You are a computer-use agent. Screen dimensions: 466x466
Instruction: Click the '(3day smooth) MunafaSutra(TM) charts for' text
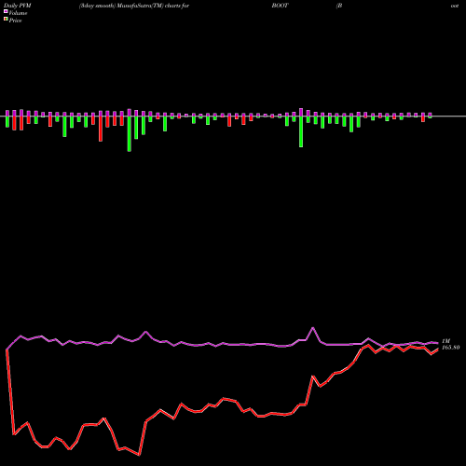click(134, 6)
